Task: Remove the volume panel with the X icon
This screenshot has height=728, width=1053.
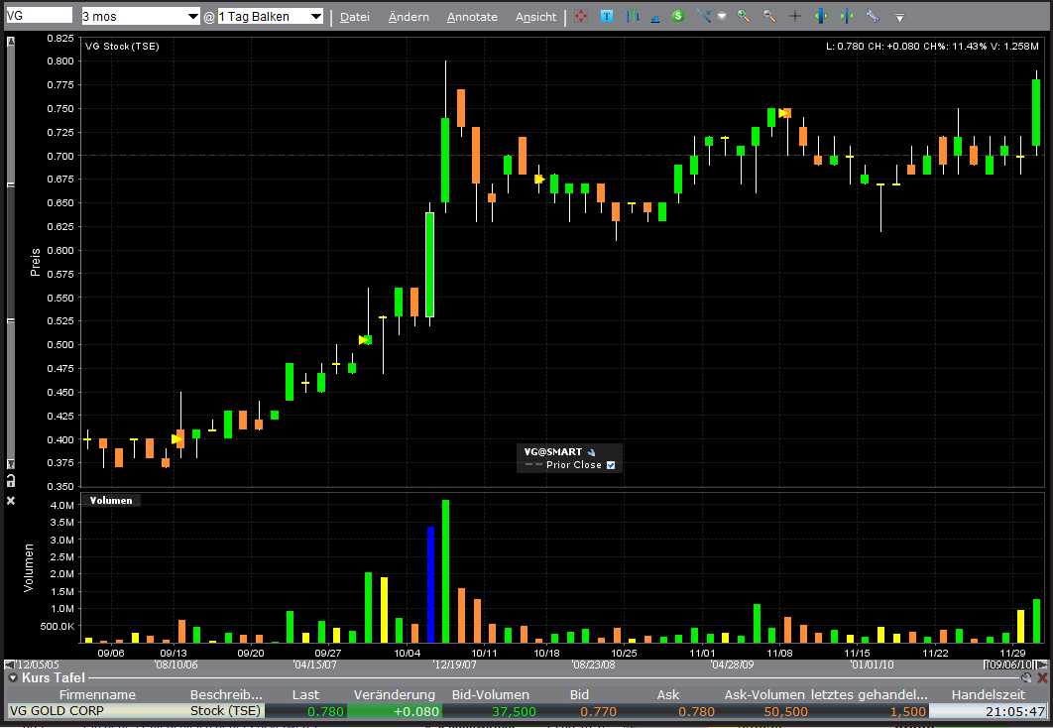Action: [11, 501]
